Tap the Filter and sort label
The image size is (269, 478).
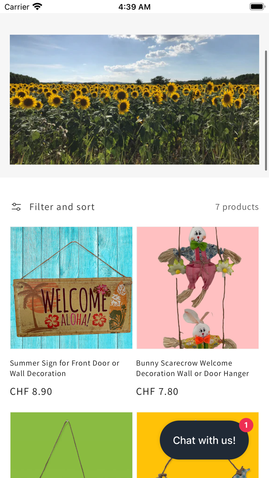(x=62, y=207)
